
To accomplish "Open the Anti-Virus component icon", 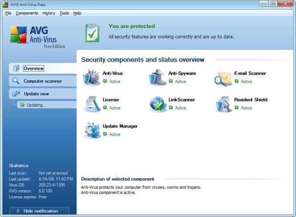I will tap(92, 78).
